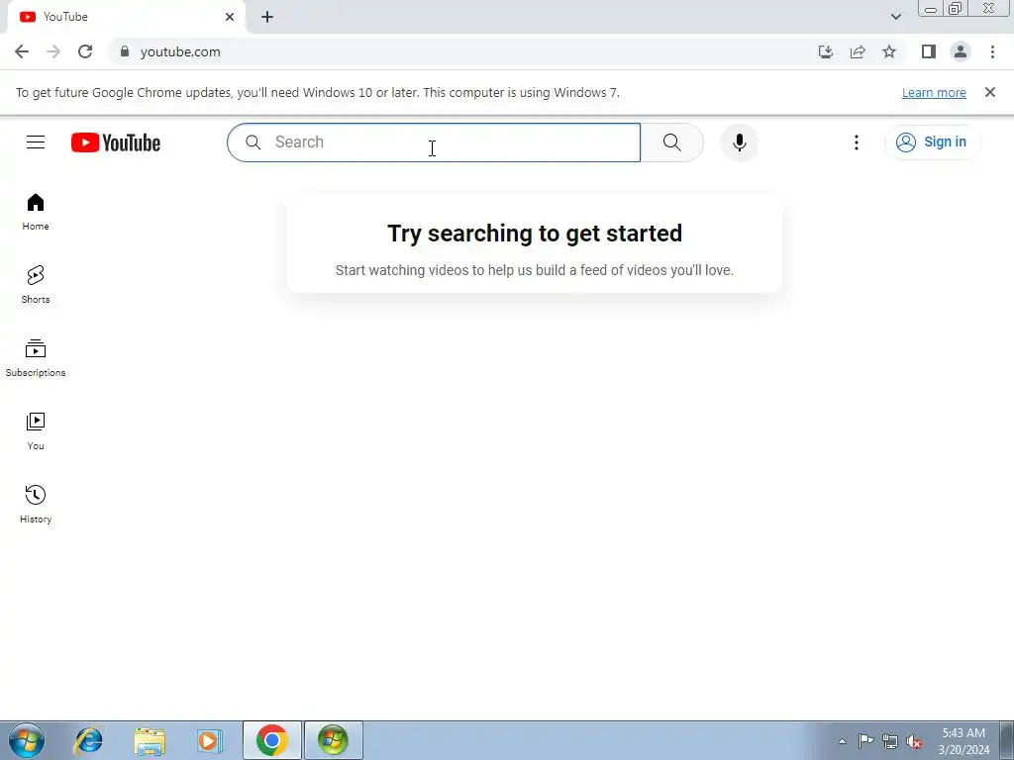
Task: Select the YouTube browser tab
Action: (x=127, y=17)
